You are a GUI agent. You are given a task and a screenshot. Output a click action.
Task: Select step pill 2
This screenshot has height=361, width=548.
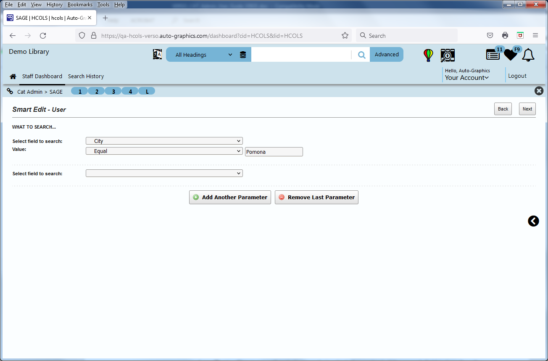97,91
